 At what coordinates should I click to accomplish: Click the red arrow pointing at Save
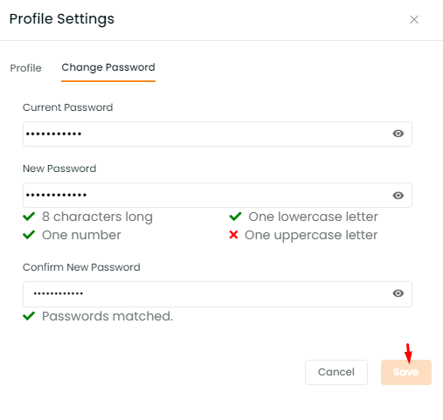click(408, 354)
